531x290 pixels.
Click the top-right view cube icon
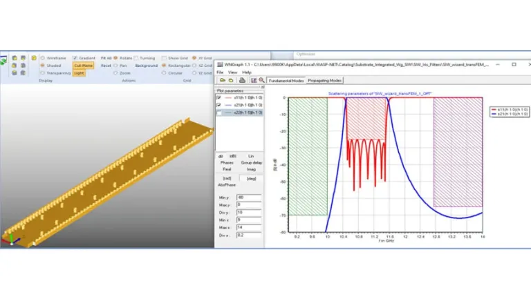23,58
